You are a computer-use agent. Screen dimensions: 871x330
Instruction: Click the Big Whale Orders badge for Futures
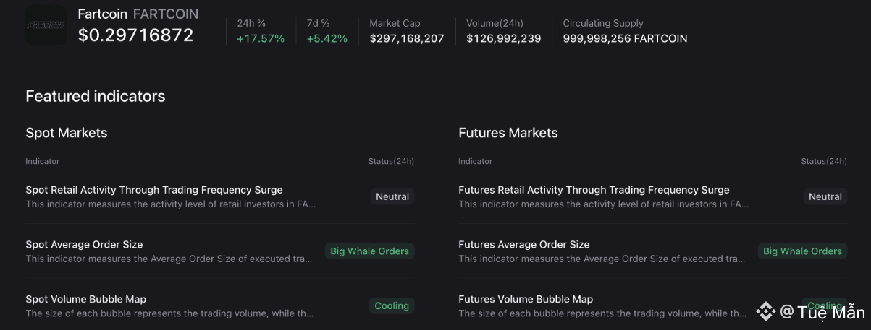point(802,251)
